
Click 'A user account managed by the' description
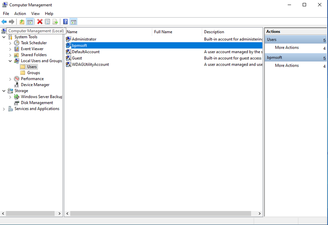pos(233,52)
